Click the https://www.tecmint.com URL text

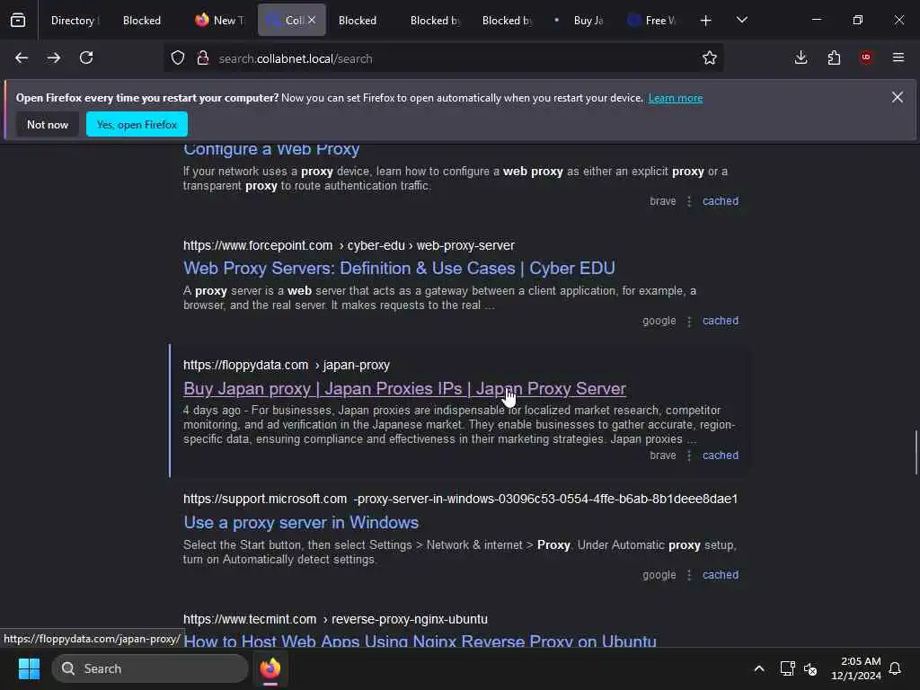(250, 619)
